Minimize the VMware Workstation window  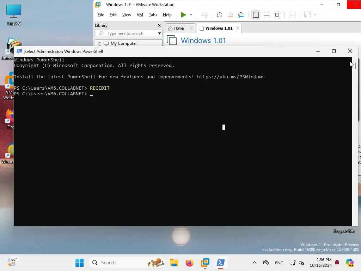click(322, 4)
